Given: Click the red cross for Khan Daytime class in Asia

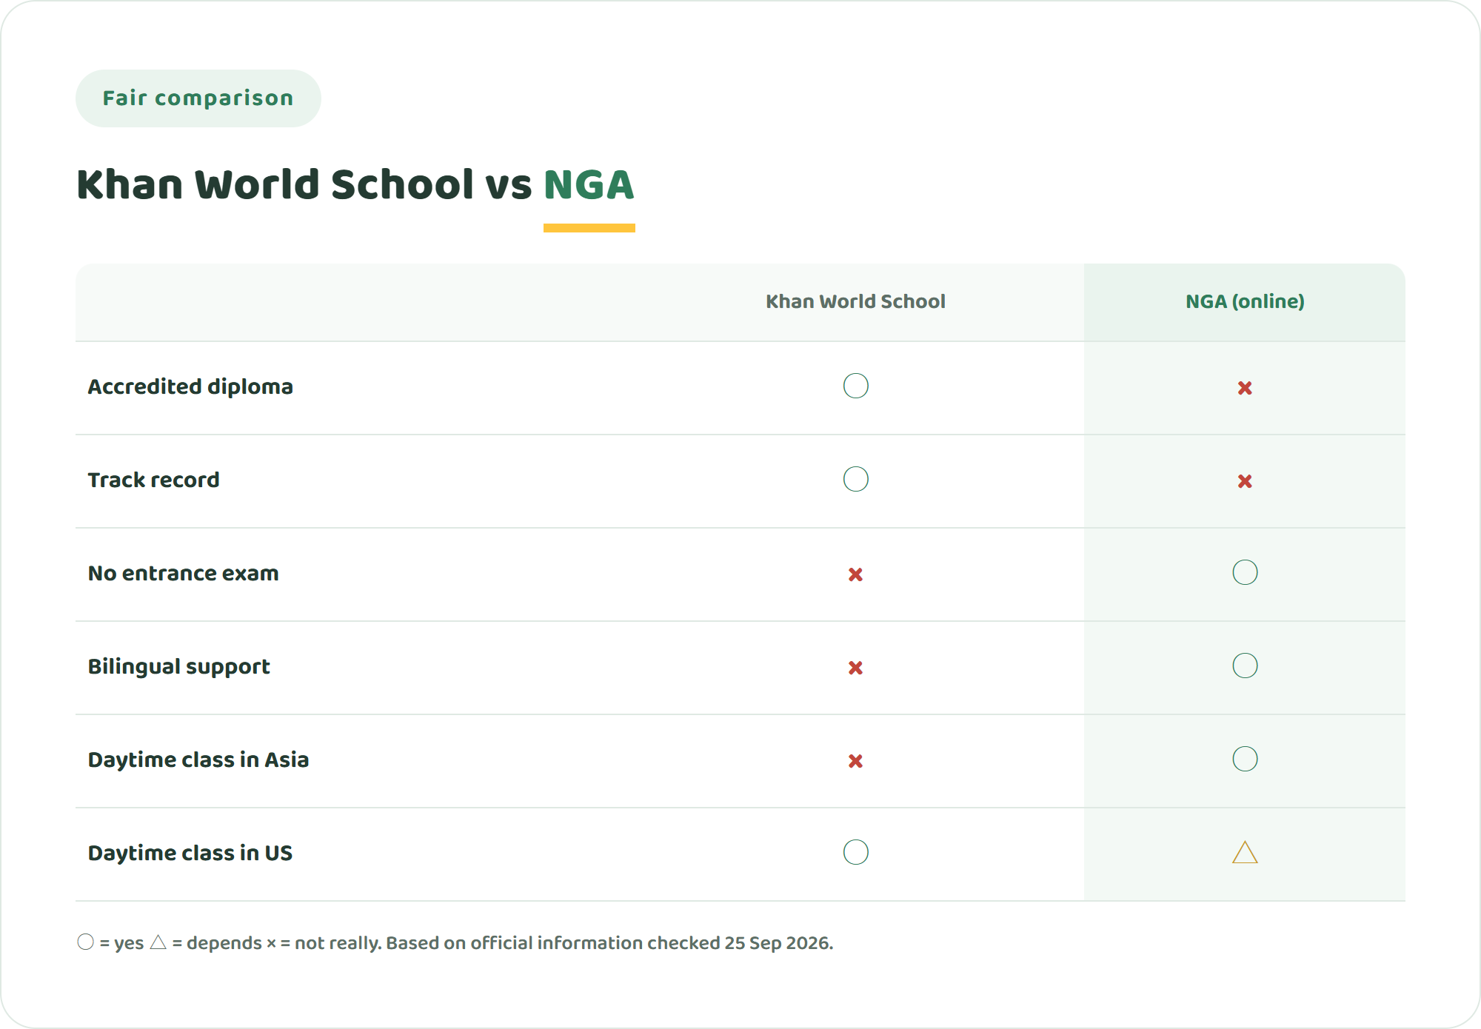Looking at the screenshot, I should click(855, 761).
